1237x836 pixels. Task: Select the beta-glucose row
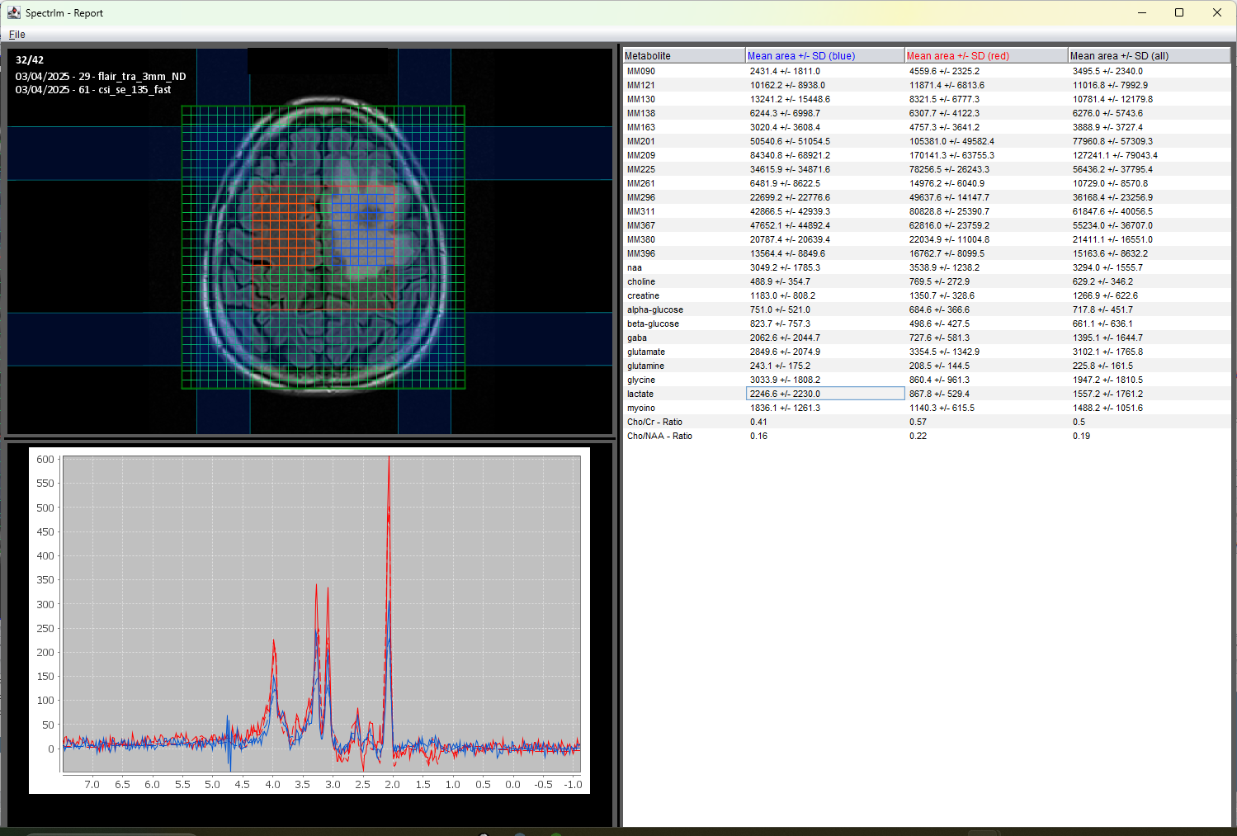point(927,324)
